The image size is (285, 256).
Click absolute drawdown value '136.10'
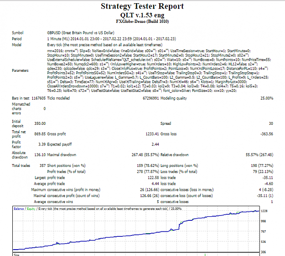coord(40,155)
